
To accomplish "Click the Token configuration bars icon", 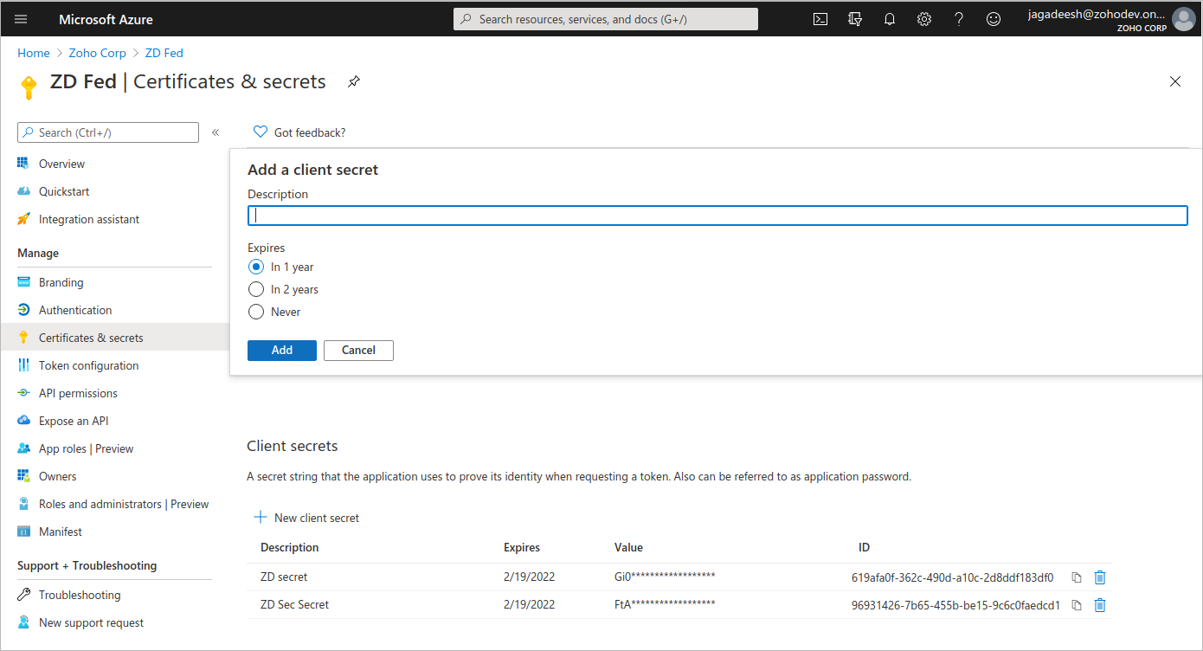I will coord(23,365).
